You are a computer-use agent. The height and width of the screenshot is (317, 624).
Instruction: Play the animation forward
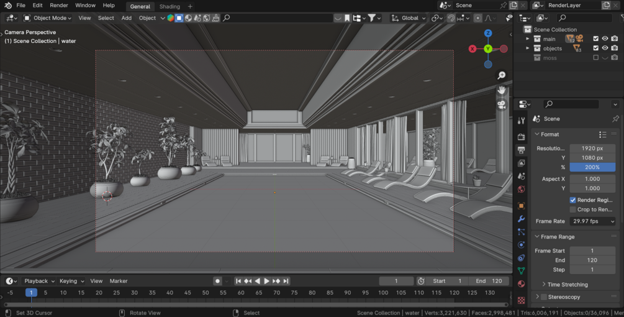tap(266, 281)
